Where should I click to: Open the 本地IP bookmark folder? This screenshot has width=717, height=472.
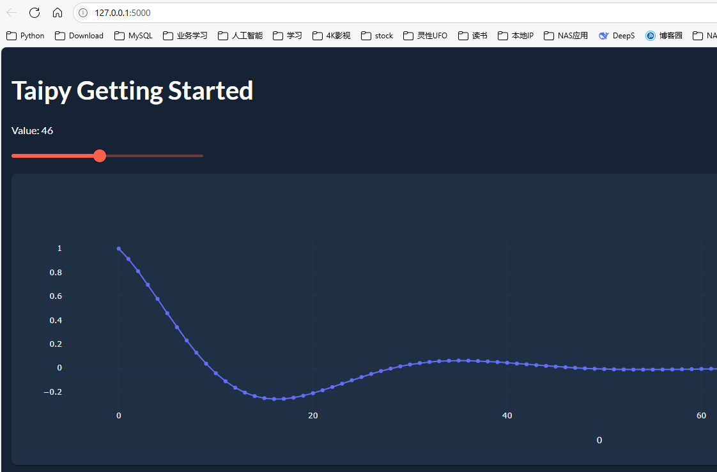[x=516, y=36]
